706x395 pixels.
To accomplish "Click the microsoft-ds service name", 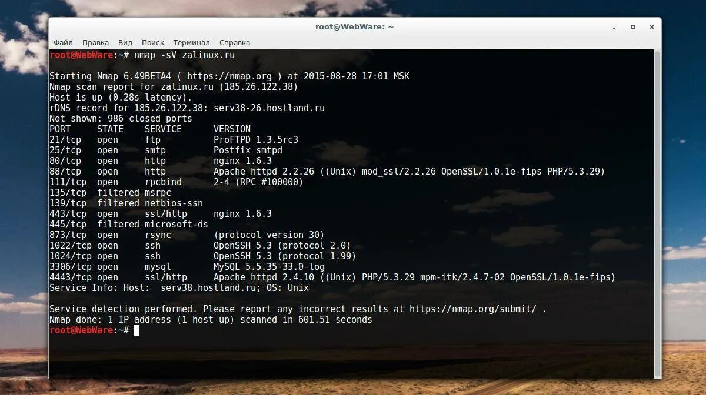I will [176, 225].
